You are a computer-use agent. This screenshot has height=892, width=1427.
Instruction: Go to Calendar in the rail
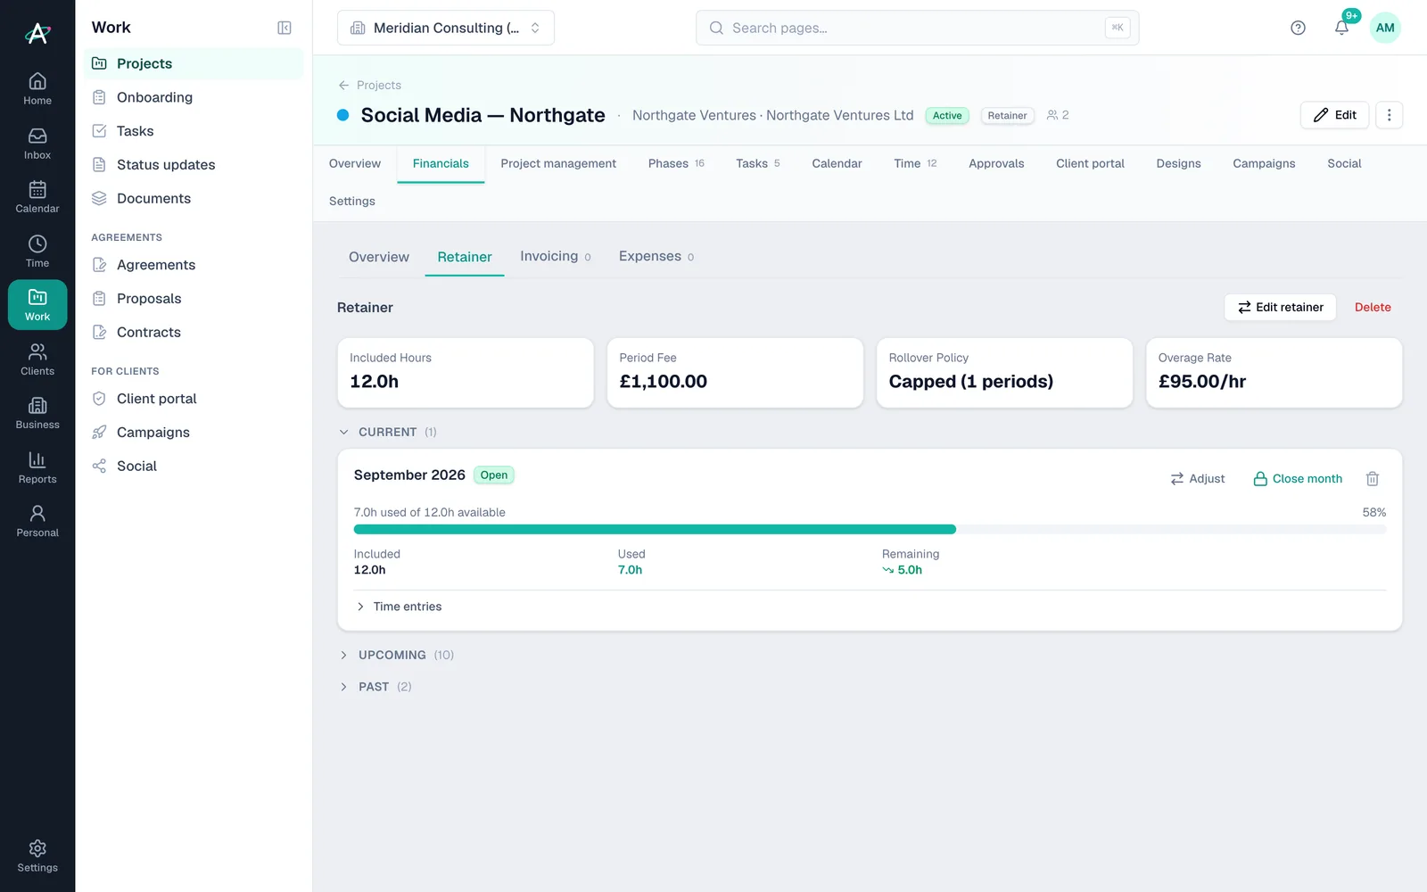[x=37, y=197]
